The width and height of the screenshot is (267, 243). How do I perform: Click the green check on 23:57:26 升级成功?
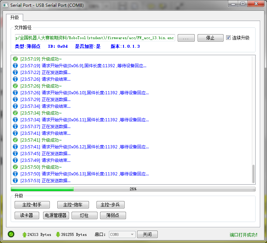point(15,86)
